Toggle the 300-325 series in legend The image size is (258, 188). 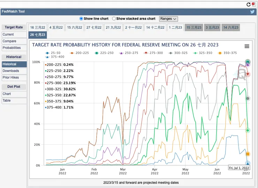point(178,53)
